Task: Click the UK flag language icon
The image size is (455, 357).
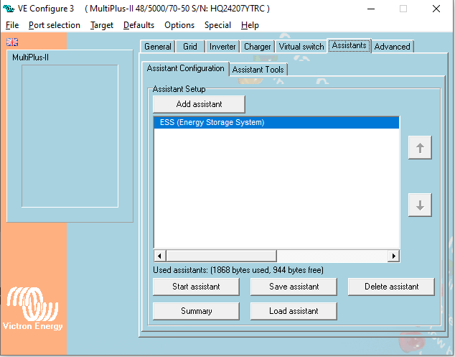Action: point(12,42)
